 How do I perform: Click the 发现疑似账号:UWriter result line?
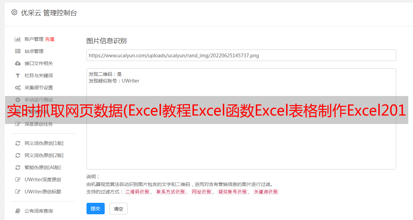point(114,81)
